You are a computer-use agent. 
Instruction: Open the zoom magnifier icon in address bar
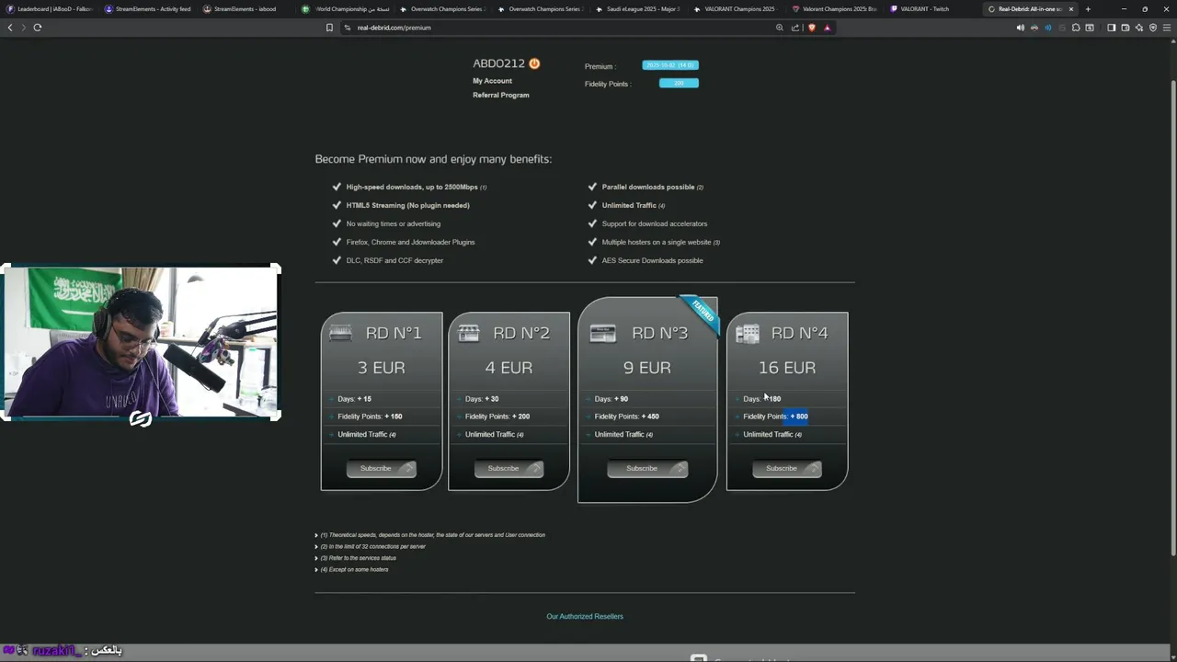point(780,28)
